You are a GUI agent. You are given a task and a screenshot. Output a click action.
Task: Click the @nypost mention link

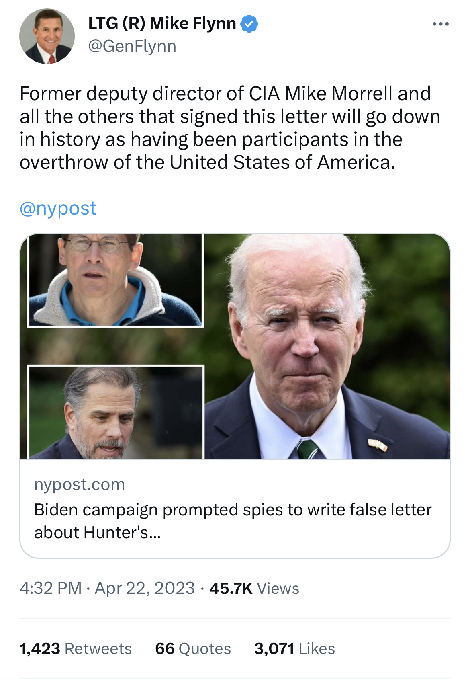[58, 208]
